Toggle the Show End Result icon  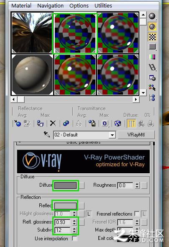131,123
